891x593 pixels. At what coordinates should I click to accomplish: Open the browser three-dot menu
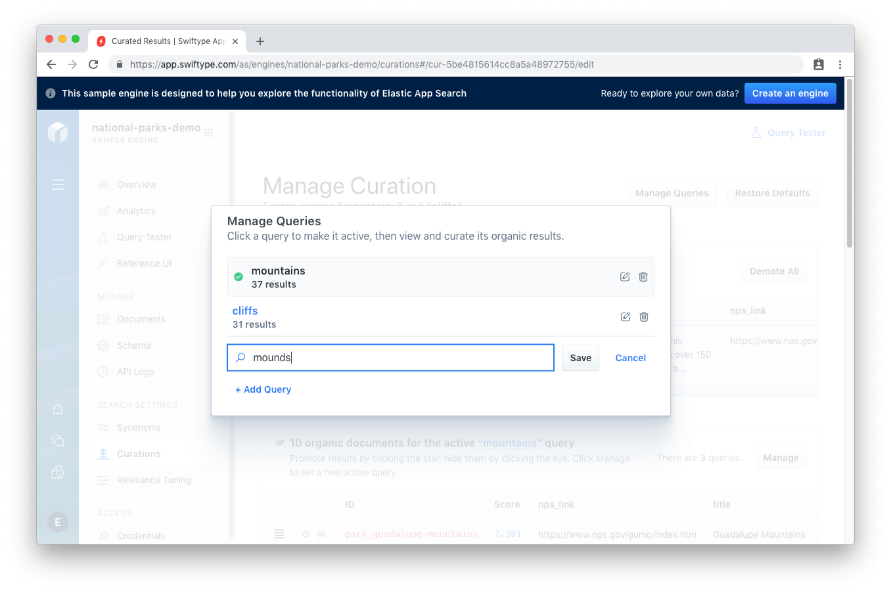[x=840, y=64]
